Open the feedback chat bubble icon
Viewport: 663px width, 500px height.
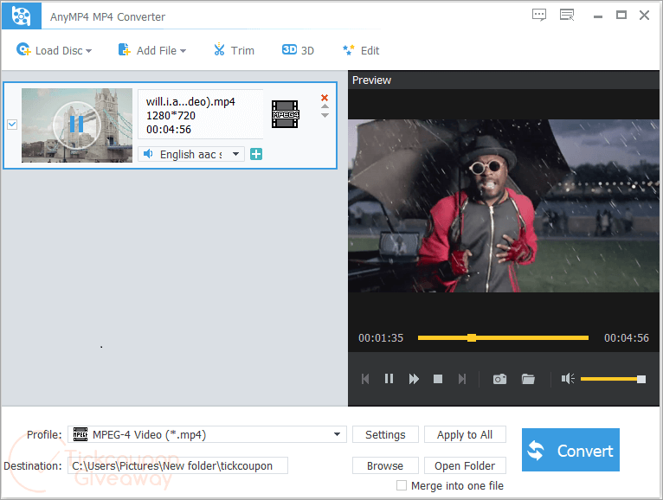(x=538, y=16)
